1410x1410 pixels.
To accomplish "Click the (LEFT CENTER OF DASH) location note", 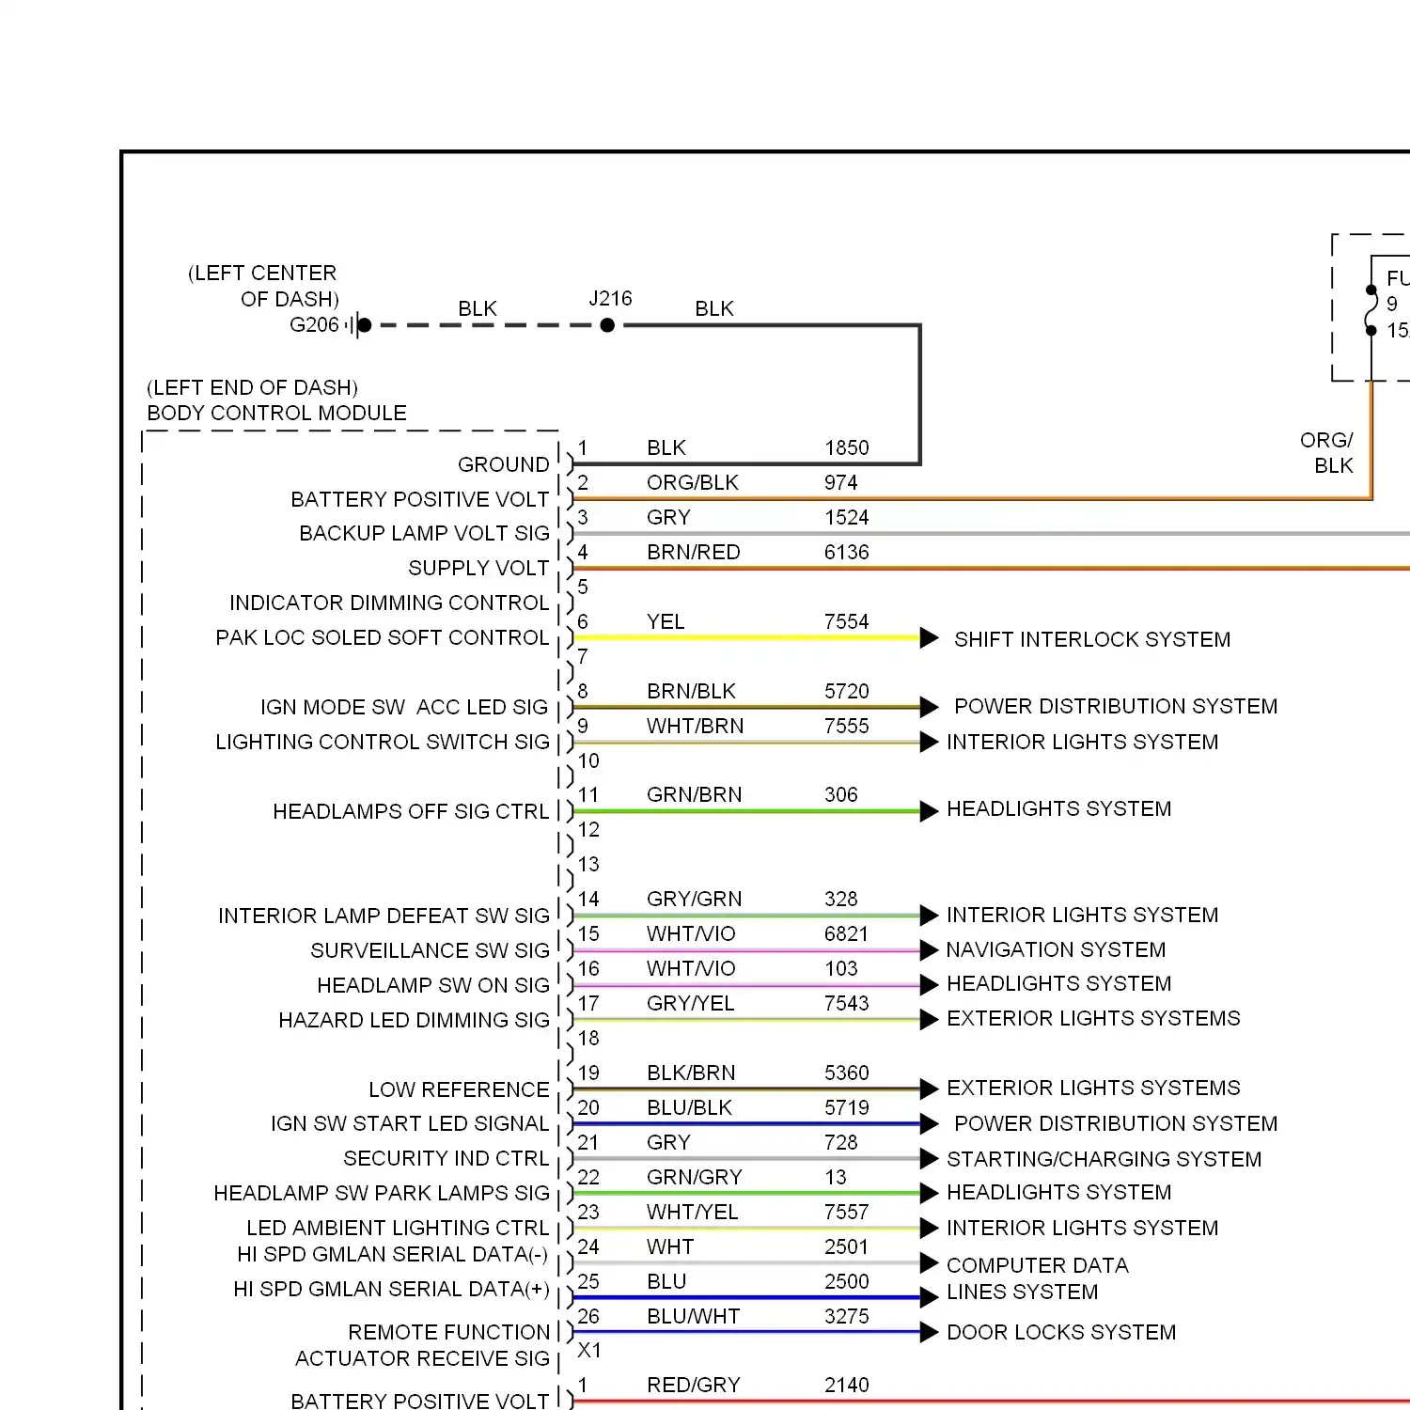I will (x=263, y=286).
